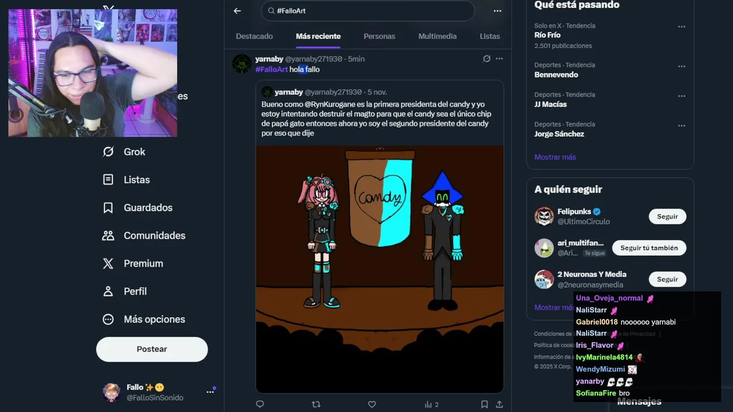Click the reply icon under the post

pos(260,405)
